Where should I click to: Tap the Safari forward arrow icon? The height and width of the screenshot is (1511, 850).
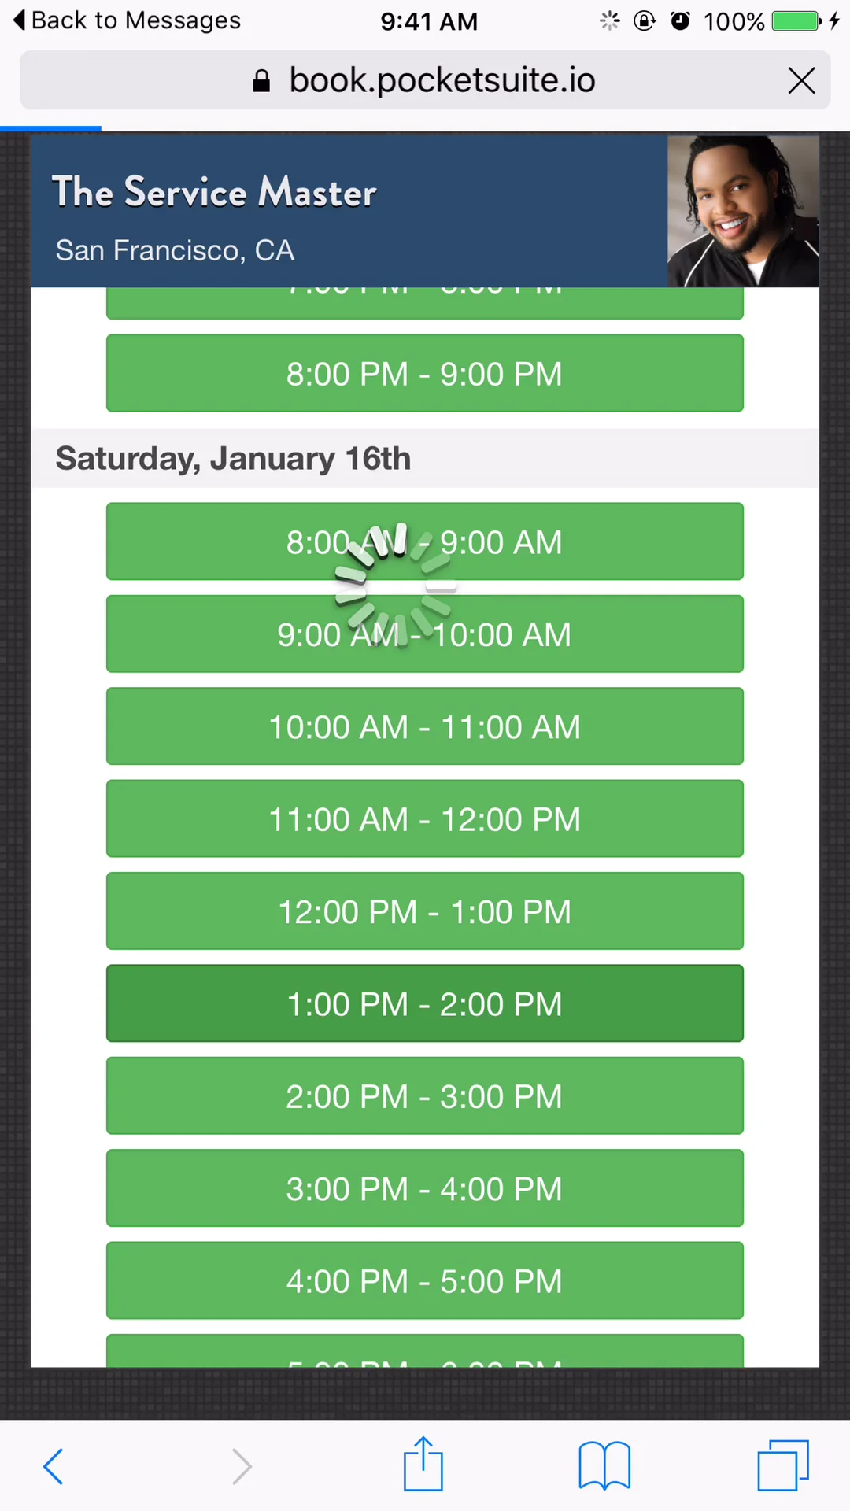tap(242, 1466)
